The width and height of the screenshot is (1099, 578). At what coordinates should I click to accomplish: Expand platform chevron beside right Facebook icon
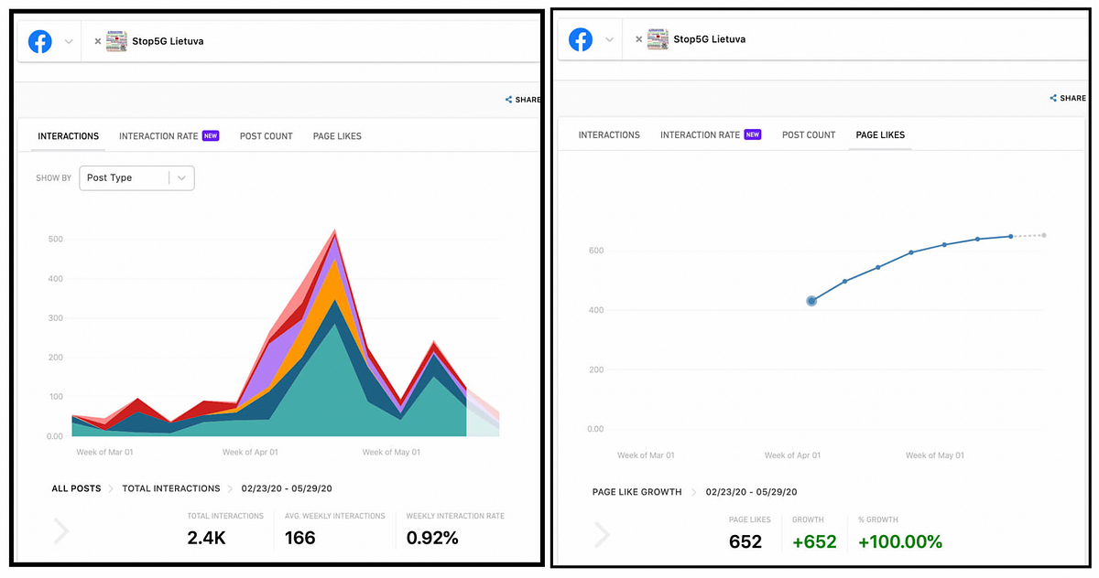point(609,40)
